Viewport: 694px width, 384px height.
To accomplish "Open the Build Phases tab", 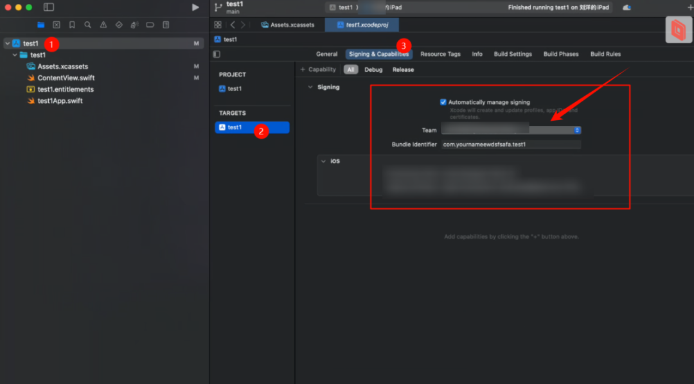I will pos(561,54).
